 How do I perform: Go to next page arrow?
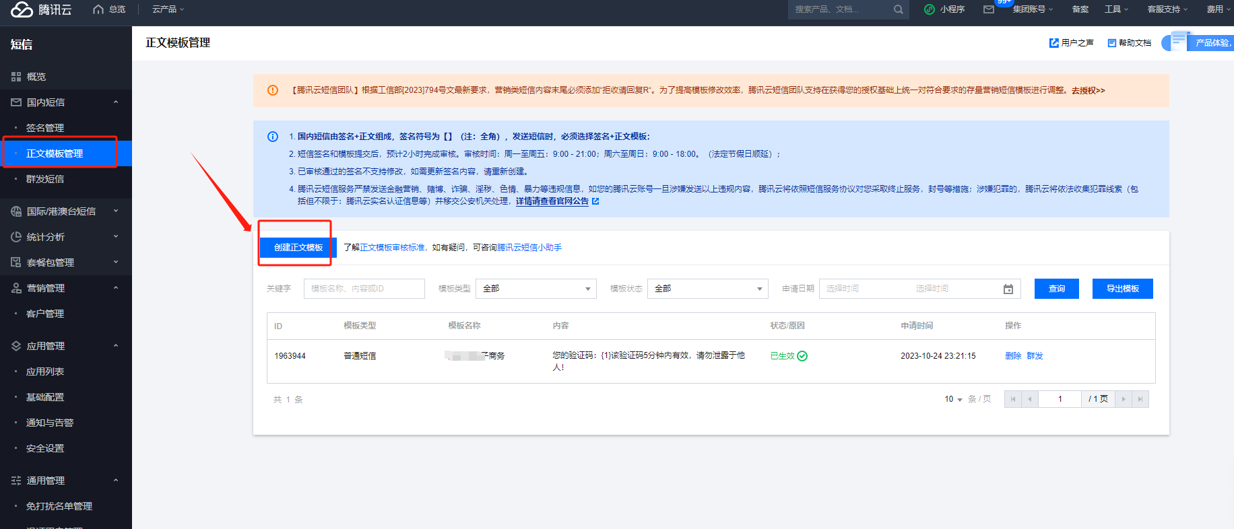coord(1124,399)
